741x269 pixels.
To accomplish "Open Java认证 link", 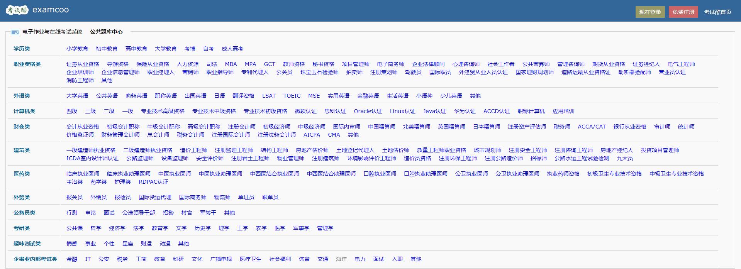I will 434,111.
